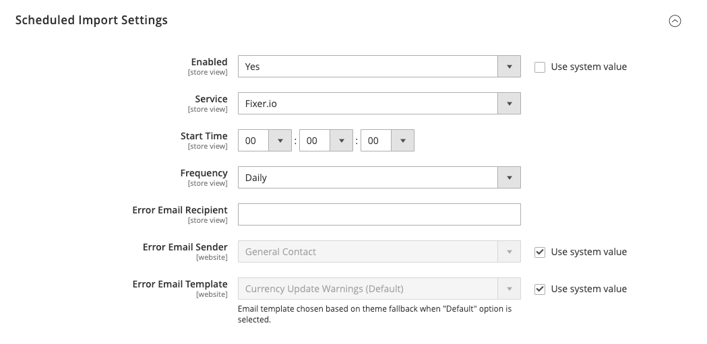This screenshot has height=344, width=707.
Task: Click the Error Email Template select field
Action: point(379,289)
